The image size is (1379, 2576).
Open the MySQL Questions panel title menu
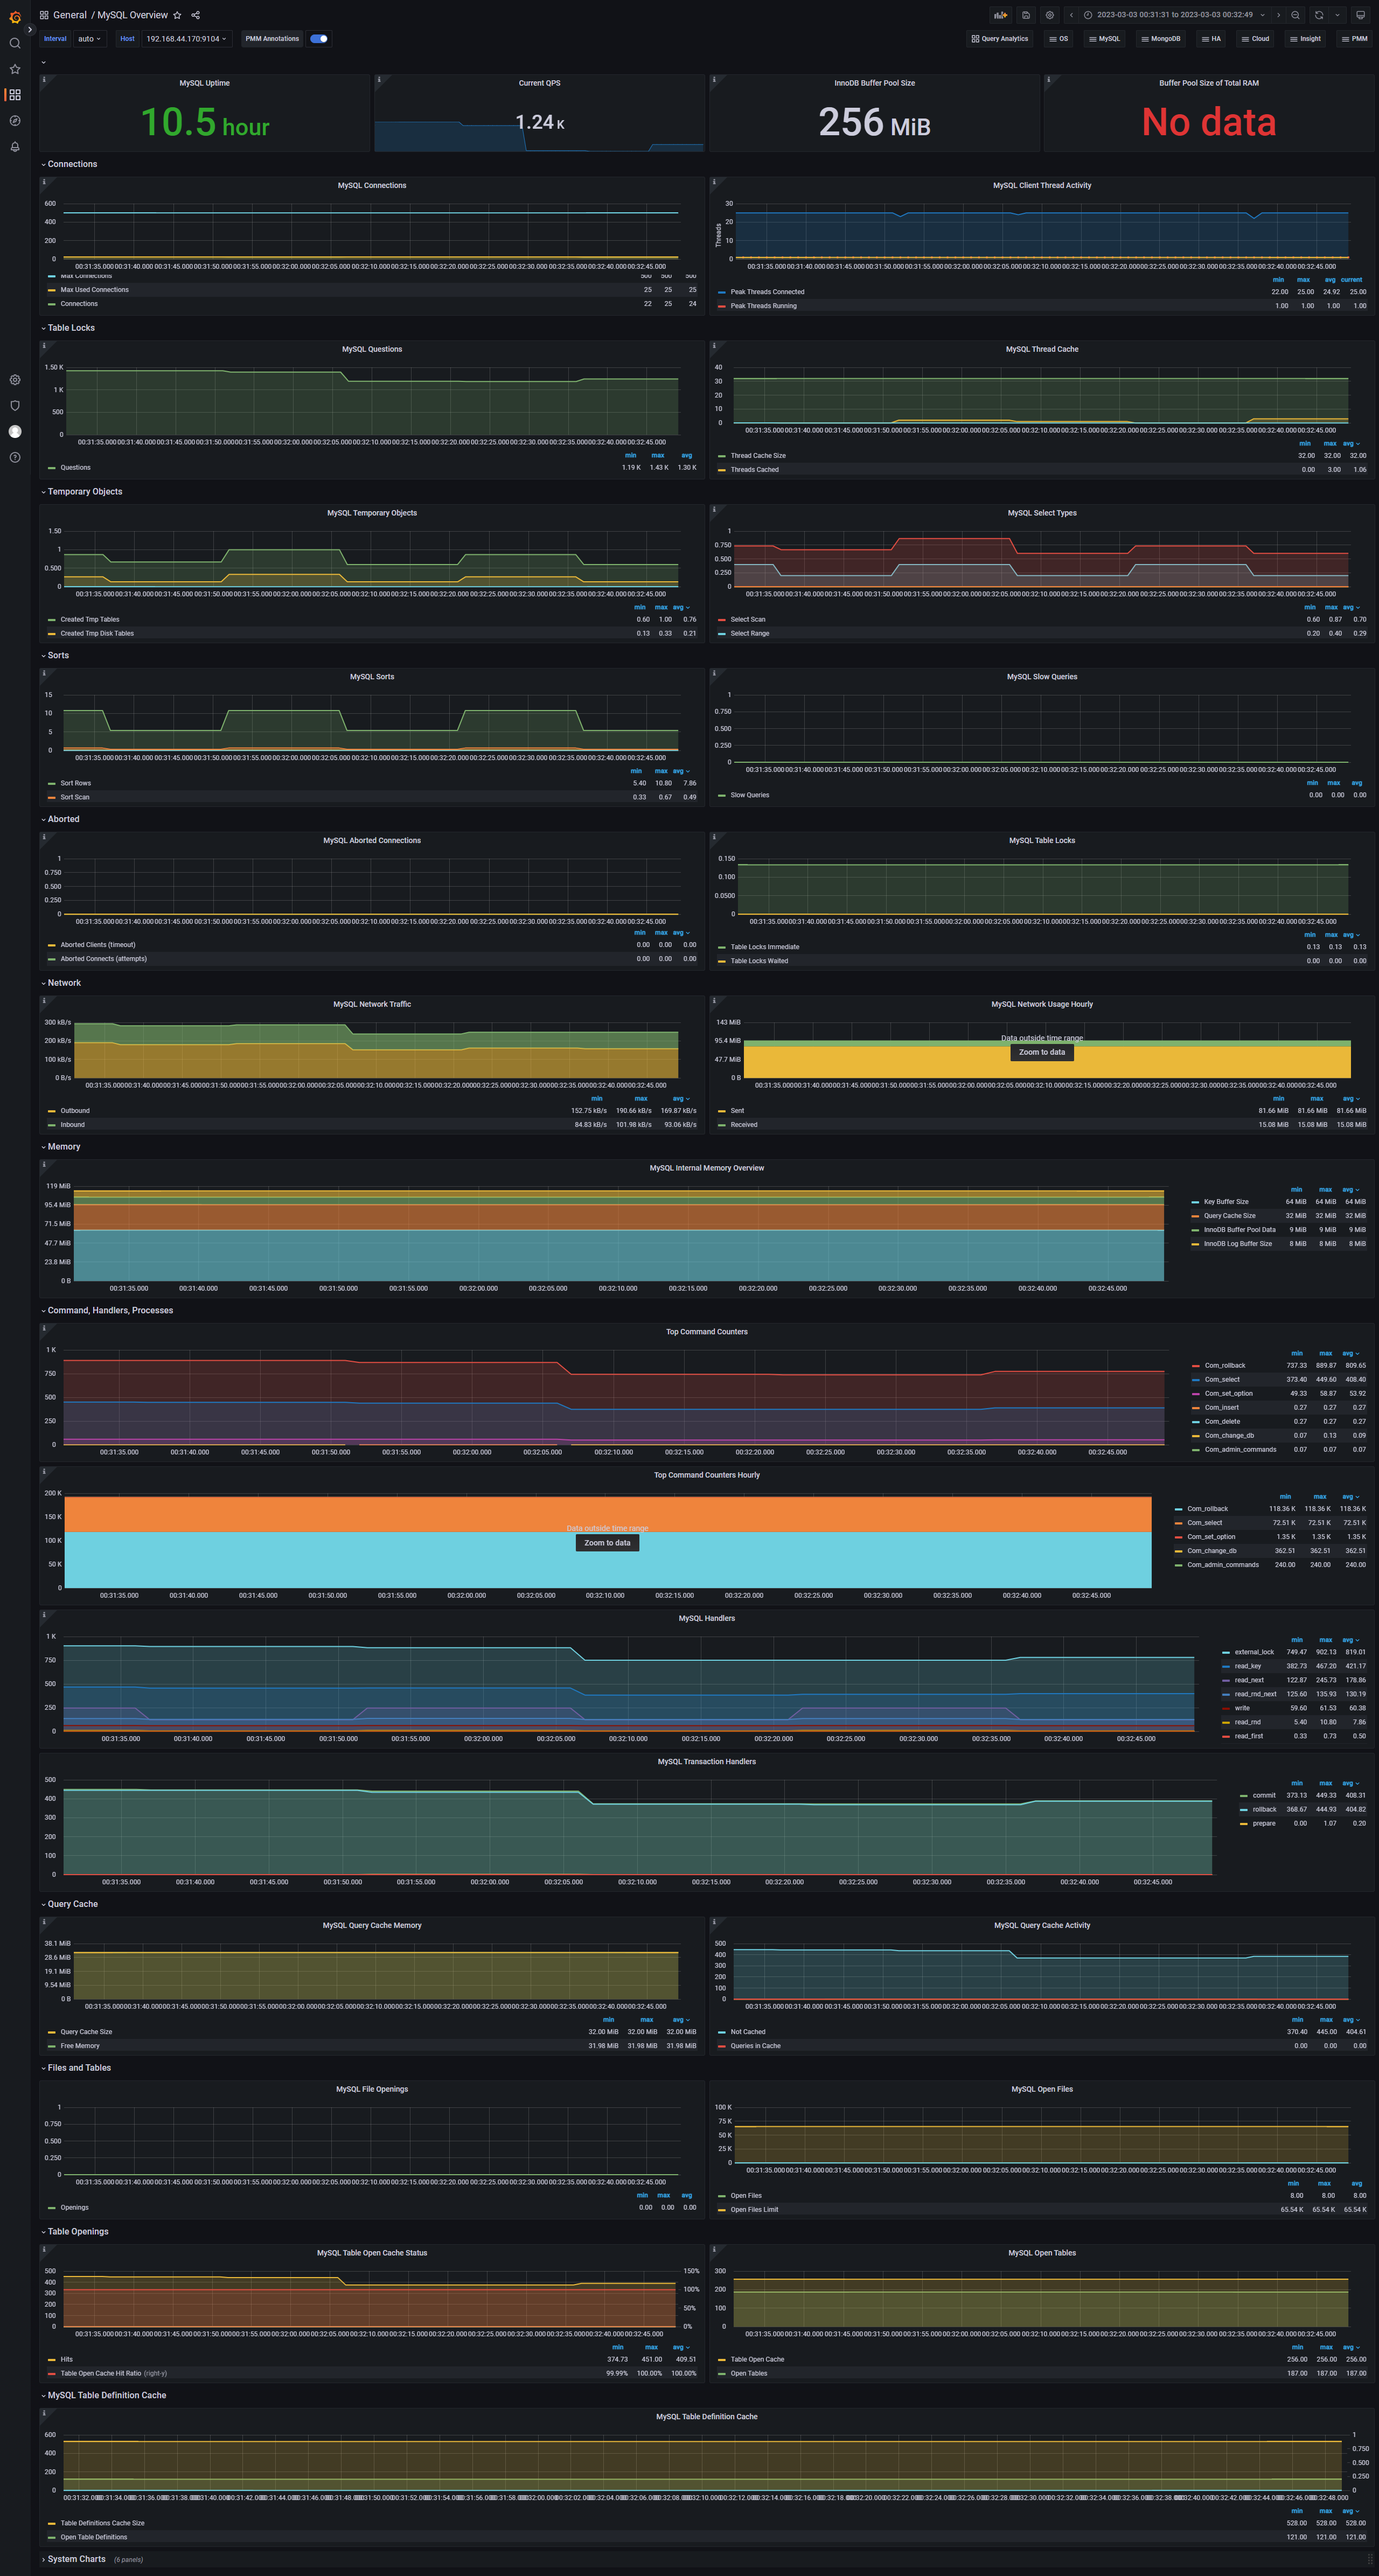pos(372,349)
